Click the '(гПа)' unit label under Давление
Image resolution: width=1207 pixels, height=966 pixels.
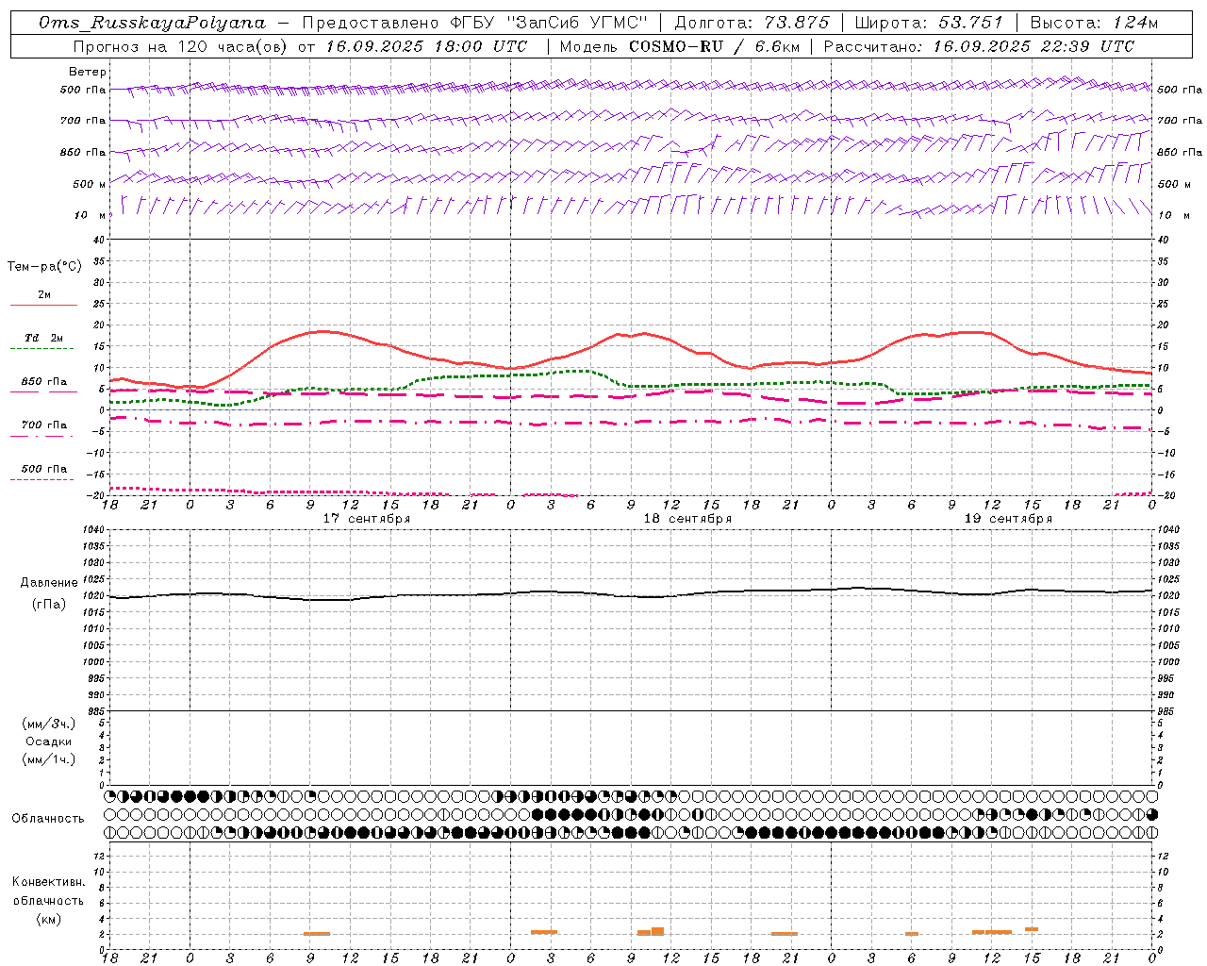pyautogui.click(x=49, y=604)
